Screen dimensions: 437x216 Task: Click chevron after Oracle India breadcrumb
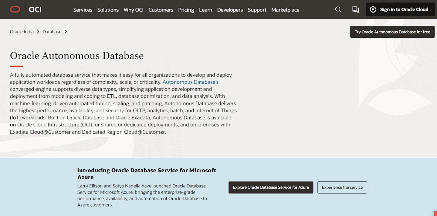[x=38, y=32]
